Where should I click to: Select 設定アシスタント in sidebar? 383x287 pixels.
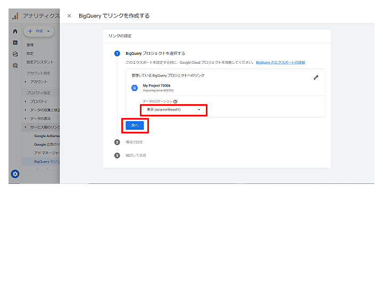(40, 62)
